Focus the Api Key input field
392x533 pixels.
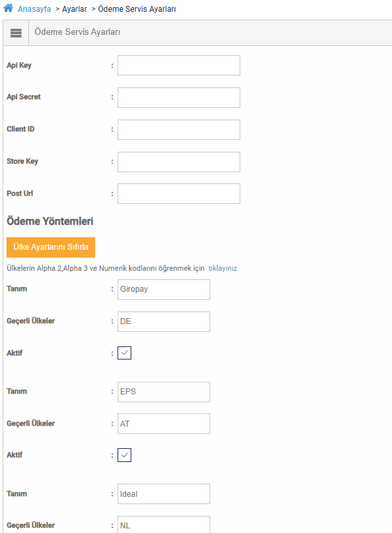179,65
